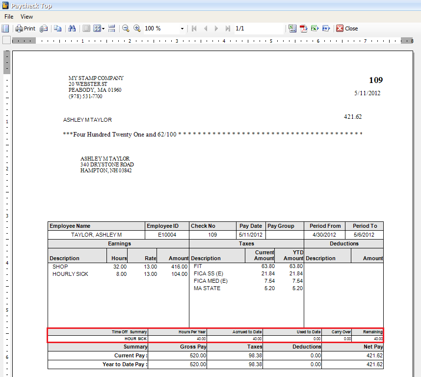Export report using green Excel arrow icon

[315, 28]
